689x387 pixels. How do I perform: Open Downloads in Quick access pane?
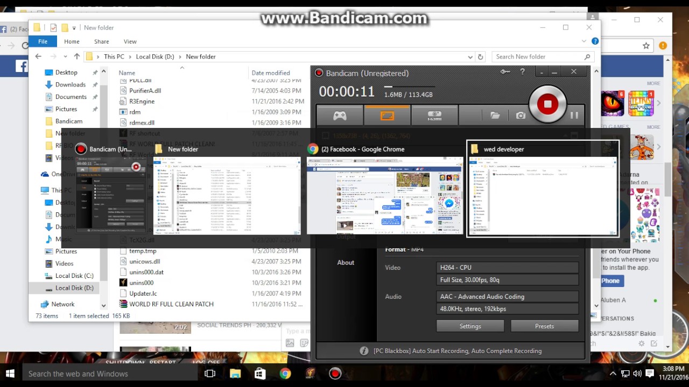coord(71,85)
